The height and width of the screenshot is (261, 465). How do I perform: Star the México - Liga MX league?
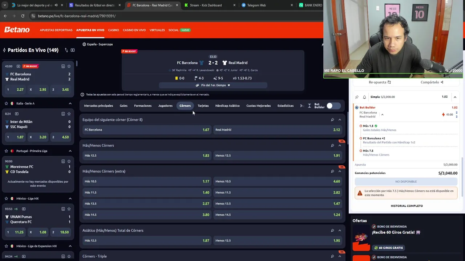point(6,199)
